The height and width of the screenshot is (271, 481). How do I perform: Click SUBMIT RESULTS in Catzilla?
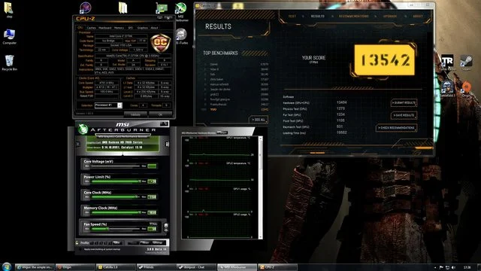(404, 102)
